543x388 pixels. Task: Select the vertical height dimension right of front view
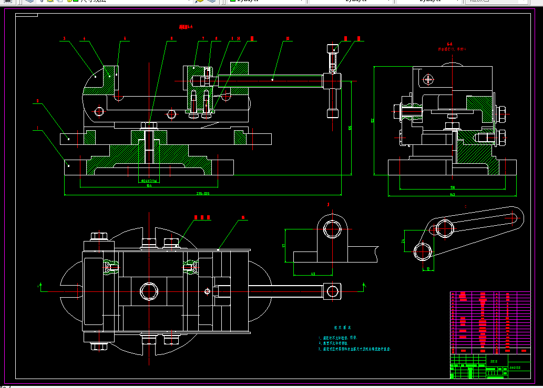[x=350, y=128]
